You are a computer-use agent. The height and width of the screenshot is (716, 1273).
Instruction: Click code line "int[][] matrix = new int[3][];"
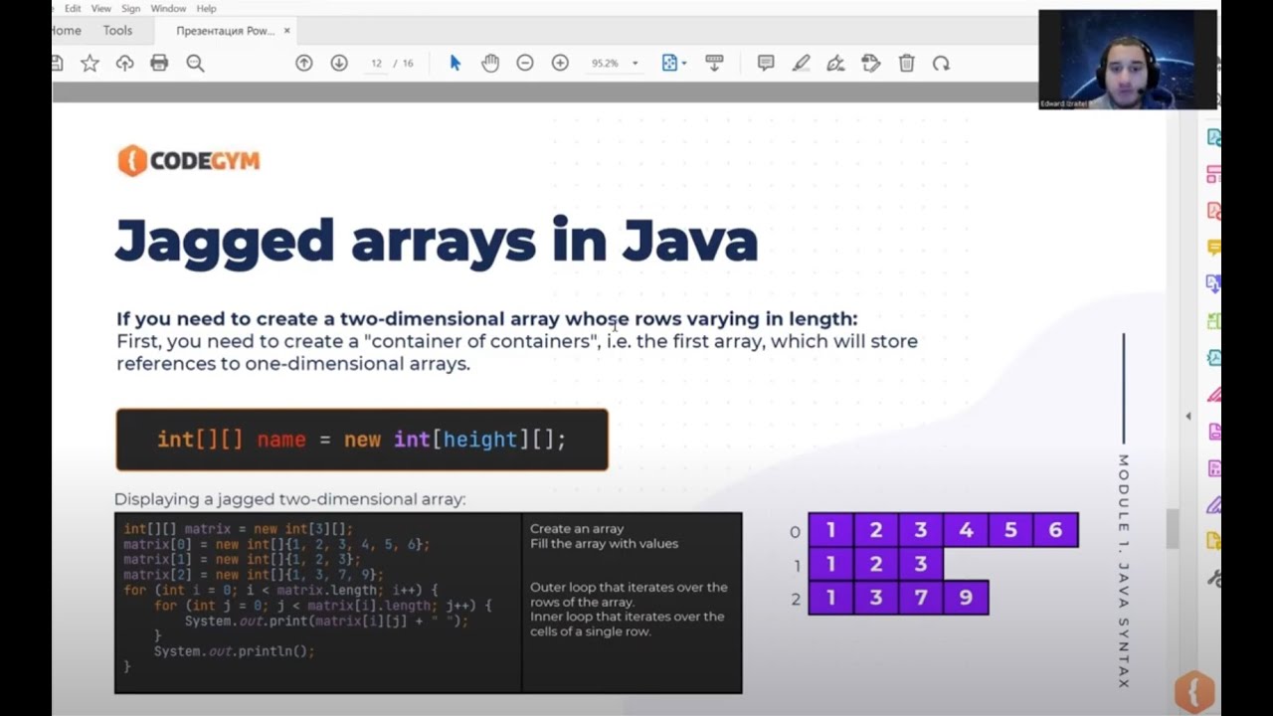[238, 529]
